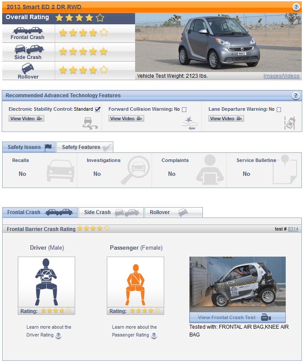Click the Smart car photo thumbnail
The image size is (304, 363).
point(218,43)
